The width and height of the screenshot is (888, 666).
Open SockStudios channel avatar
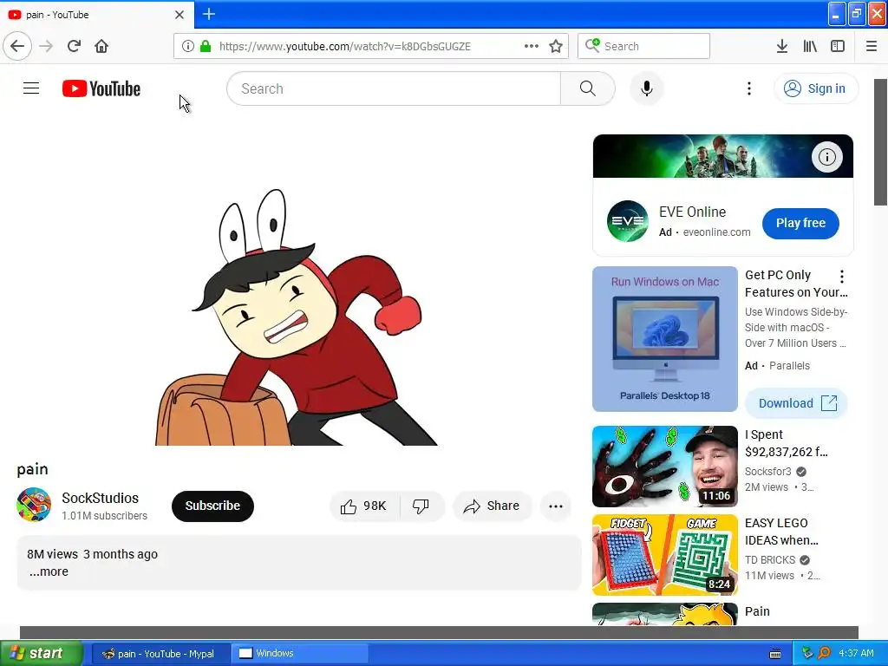[34, 505]
